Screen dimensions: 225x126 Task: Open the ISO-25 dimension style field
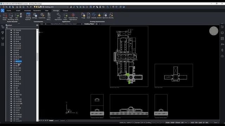coord(143,122)
